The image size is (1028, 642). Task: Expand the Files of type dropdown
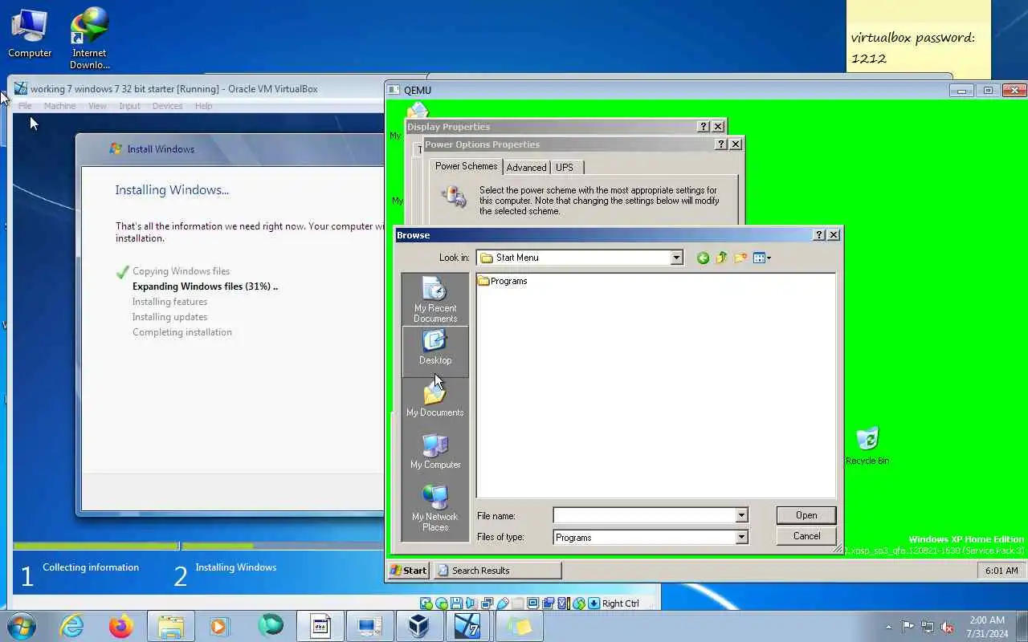(x=741, y=538)
